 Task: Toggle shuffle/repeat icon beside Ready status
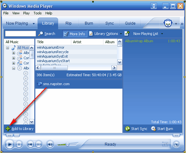click(165, 144)
